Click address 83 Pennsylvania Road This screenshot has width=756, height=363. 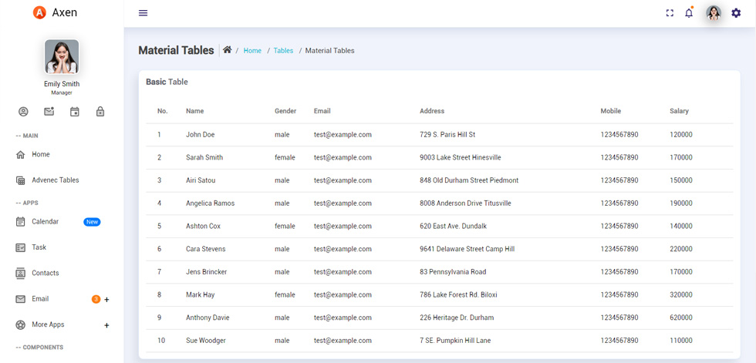click(453, 272)
